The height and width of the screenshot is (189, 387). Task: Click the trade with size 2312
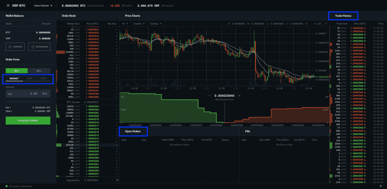pos(358,176)
